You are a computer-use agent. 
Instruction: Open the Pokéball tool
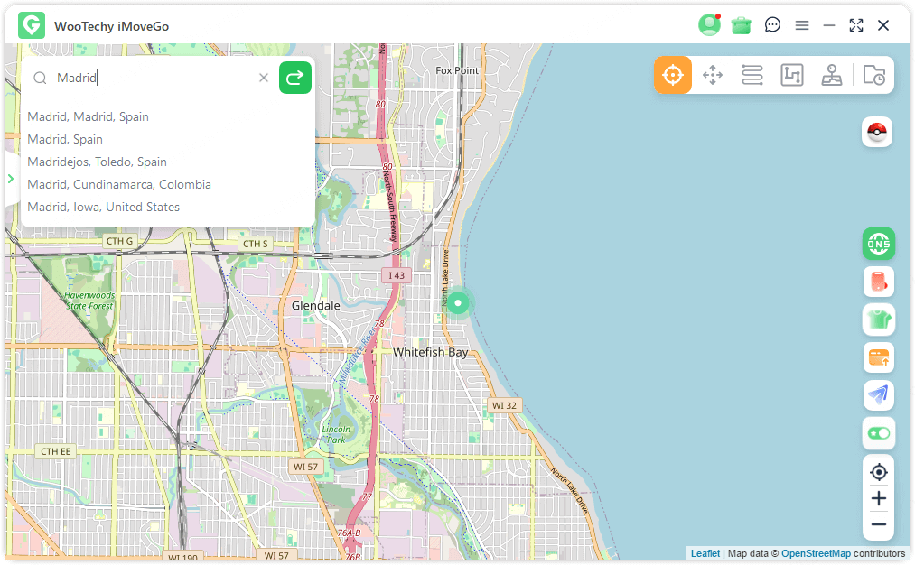(877, 133)
